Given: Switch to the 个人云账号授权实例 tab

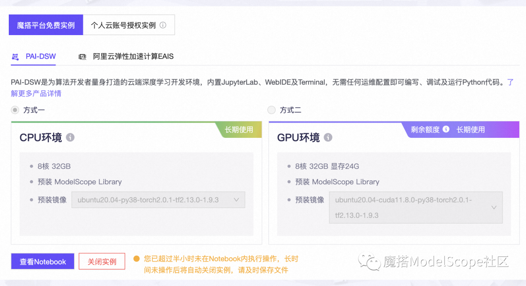Looking at the screenshot, I should point(121,24).
